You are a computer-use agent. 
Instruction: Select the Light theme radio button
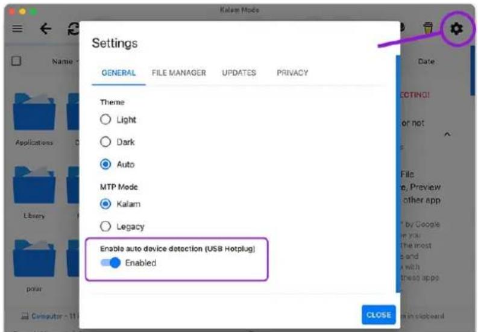pyautogui.click(x=105, y=119)
